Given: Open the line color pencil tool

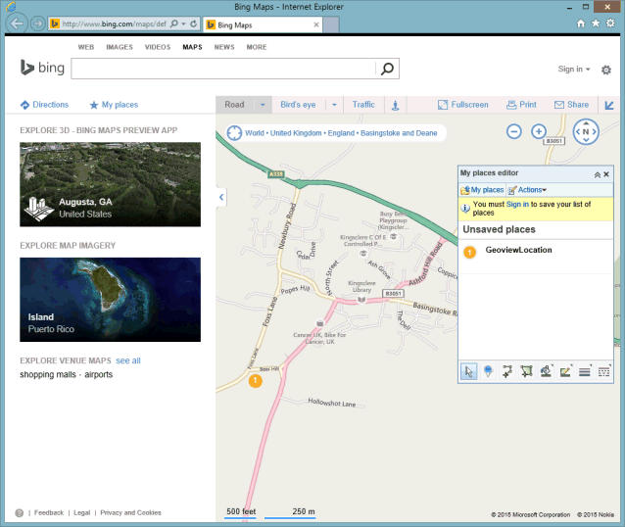Looking at the screenshot, I should (x=565, y=371).
